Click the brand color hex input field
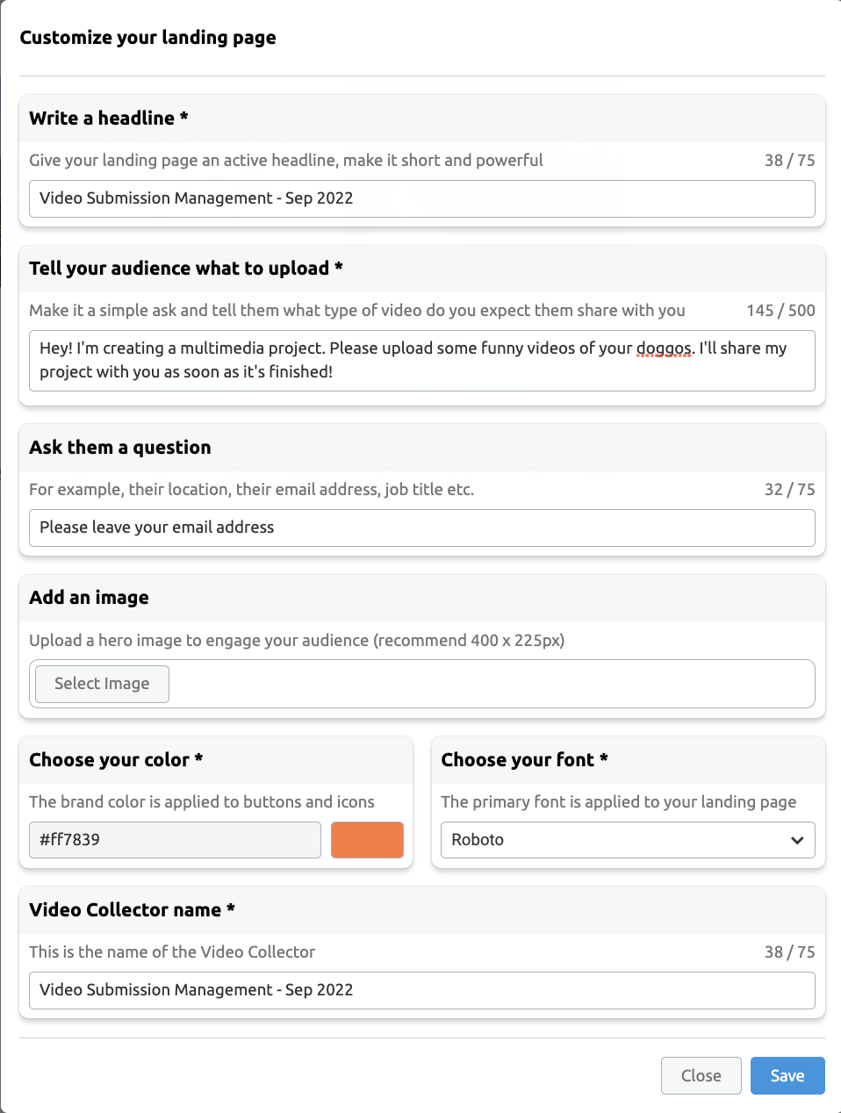This screenshot has height=1113, width=841. [x=175, y=840]
